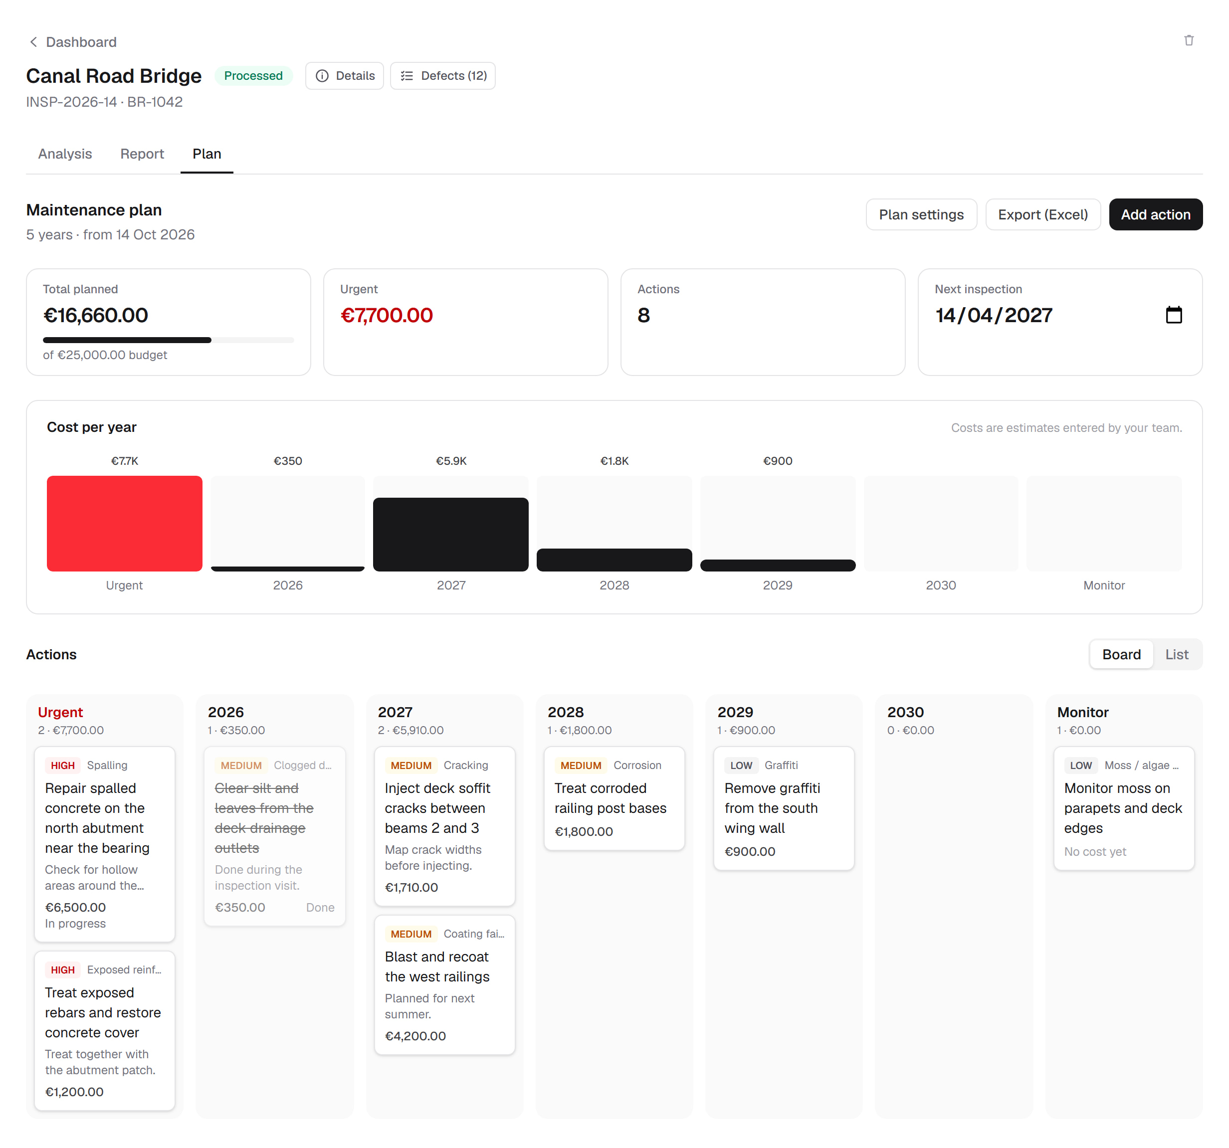The width and height of the screenshot is (1229, 1148).
Task: Click the Processed status badge
Action: (253, 75)
